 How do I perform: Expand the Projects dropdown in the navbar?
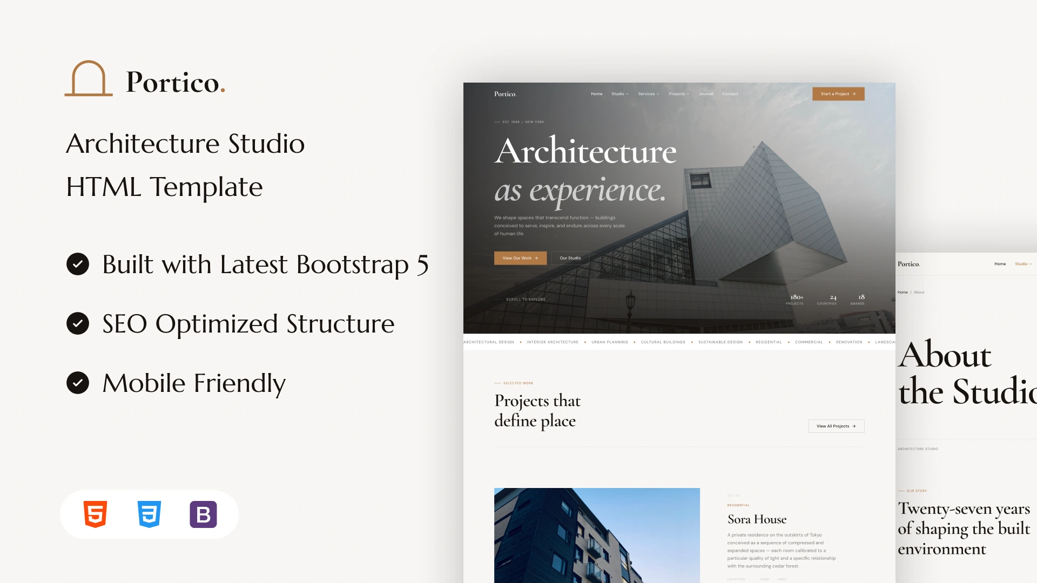(679, 94)
